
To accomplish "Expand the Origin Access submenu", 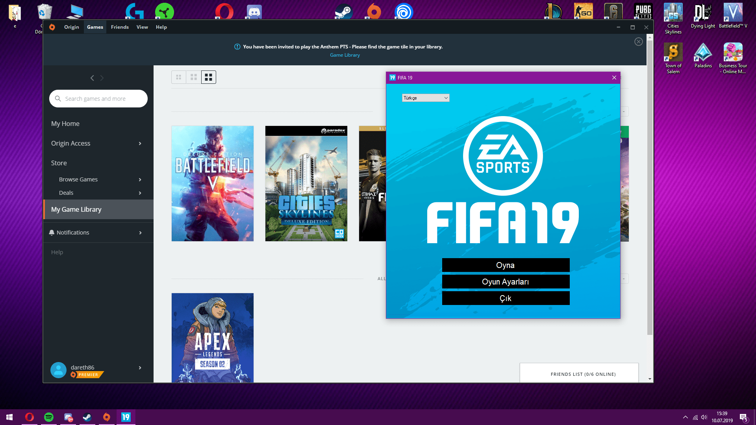I will tap(140, 144).
